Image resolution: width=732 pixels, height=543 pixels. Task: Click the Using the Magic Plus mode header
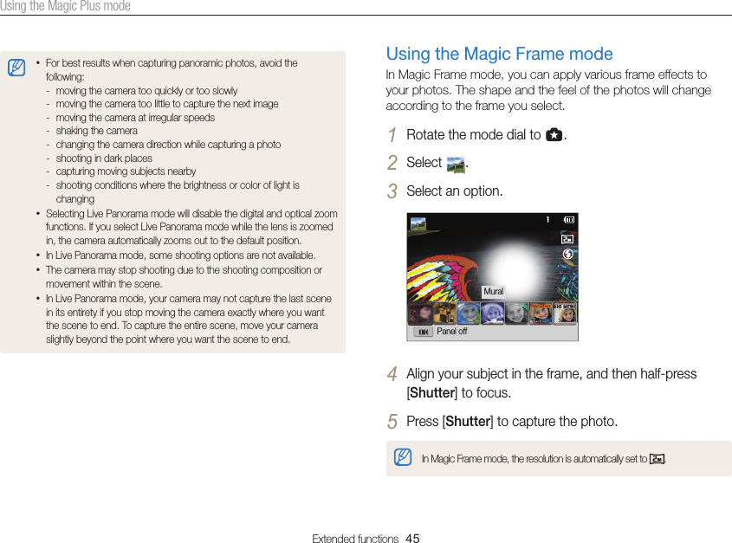[65, 6]
